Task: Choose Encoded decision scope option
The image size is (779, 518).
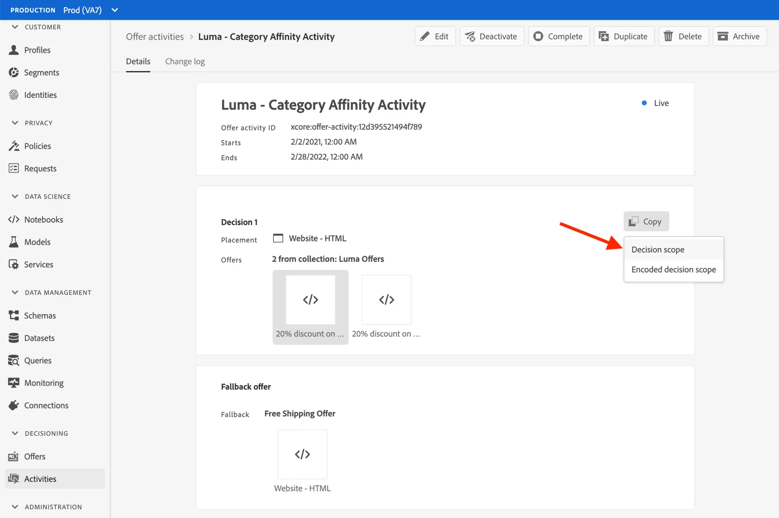Action: (x=674, y=269)
